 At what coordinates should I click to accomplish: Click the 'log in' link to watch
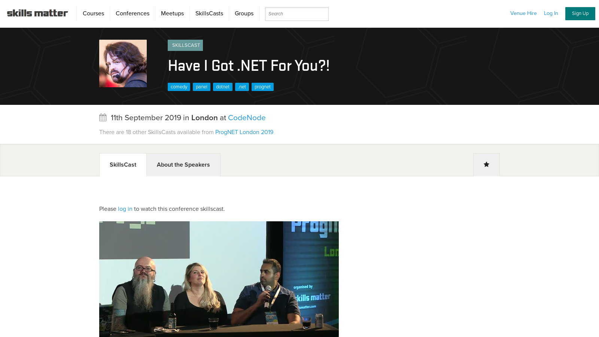click(125, 209)
